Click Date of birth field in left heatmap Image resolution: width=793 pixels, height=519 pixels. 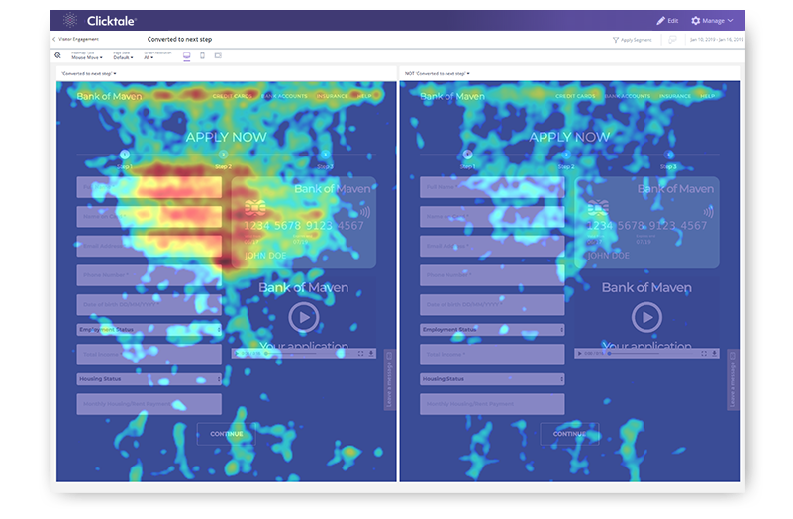149,304
